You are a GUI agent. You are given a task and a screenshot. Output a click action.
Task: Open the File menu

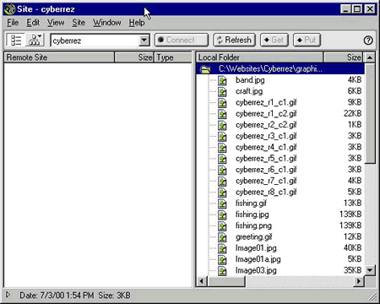point(13,23)
